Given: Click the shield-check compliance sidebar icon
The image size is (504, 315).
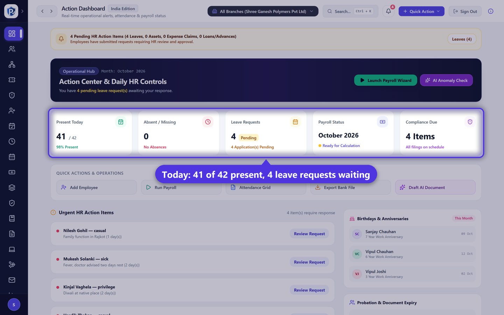Looking at the screenshot, I should (12, 203).
